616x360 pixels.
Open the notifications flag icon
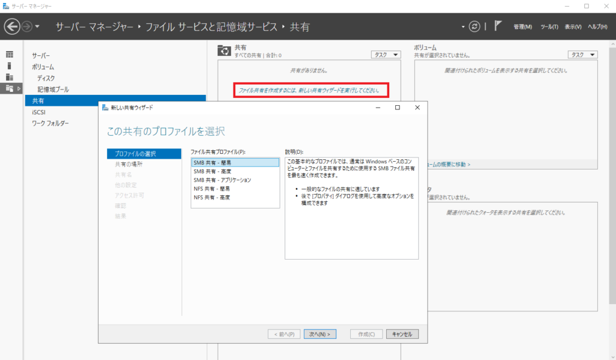(498, 26)
